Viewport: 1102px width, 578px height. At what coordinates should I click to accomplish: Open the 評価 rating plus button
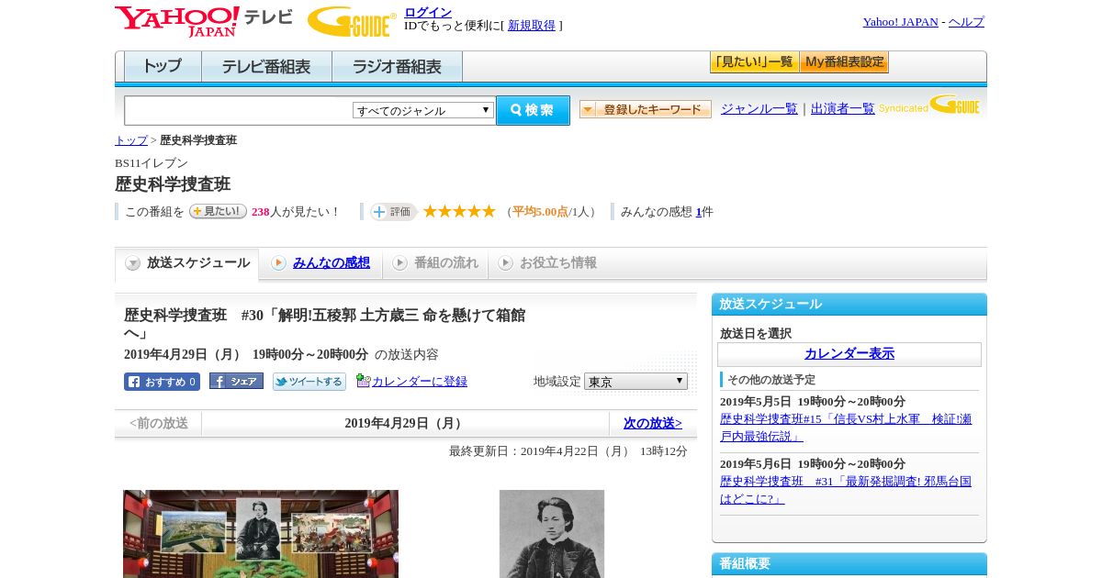click(393, 212)
